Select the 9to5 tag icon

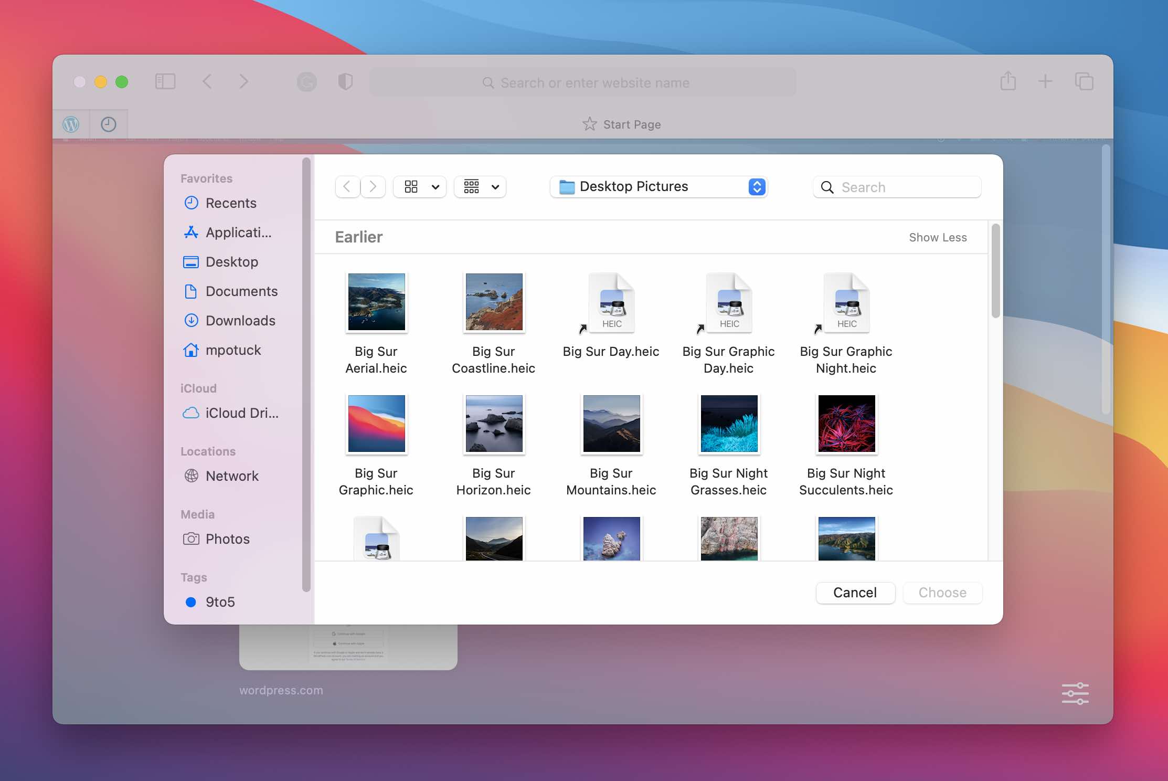190,601
